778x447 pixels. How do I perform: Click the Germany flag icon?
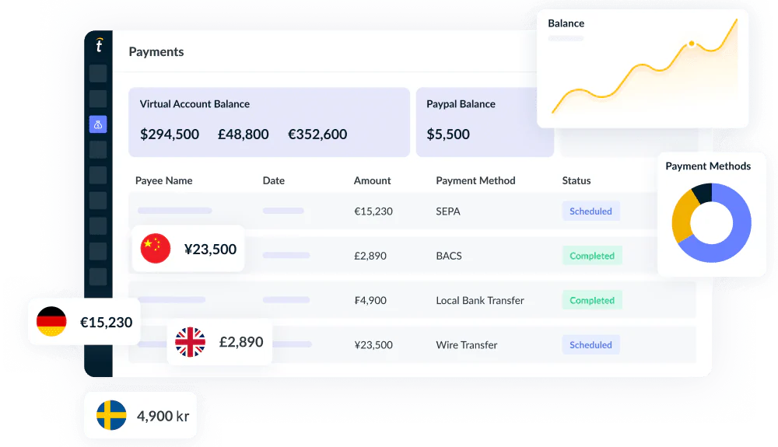pos(51,321)
